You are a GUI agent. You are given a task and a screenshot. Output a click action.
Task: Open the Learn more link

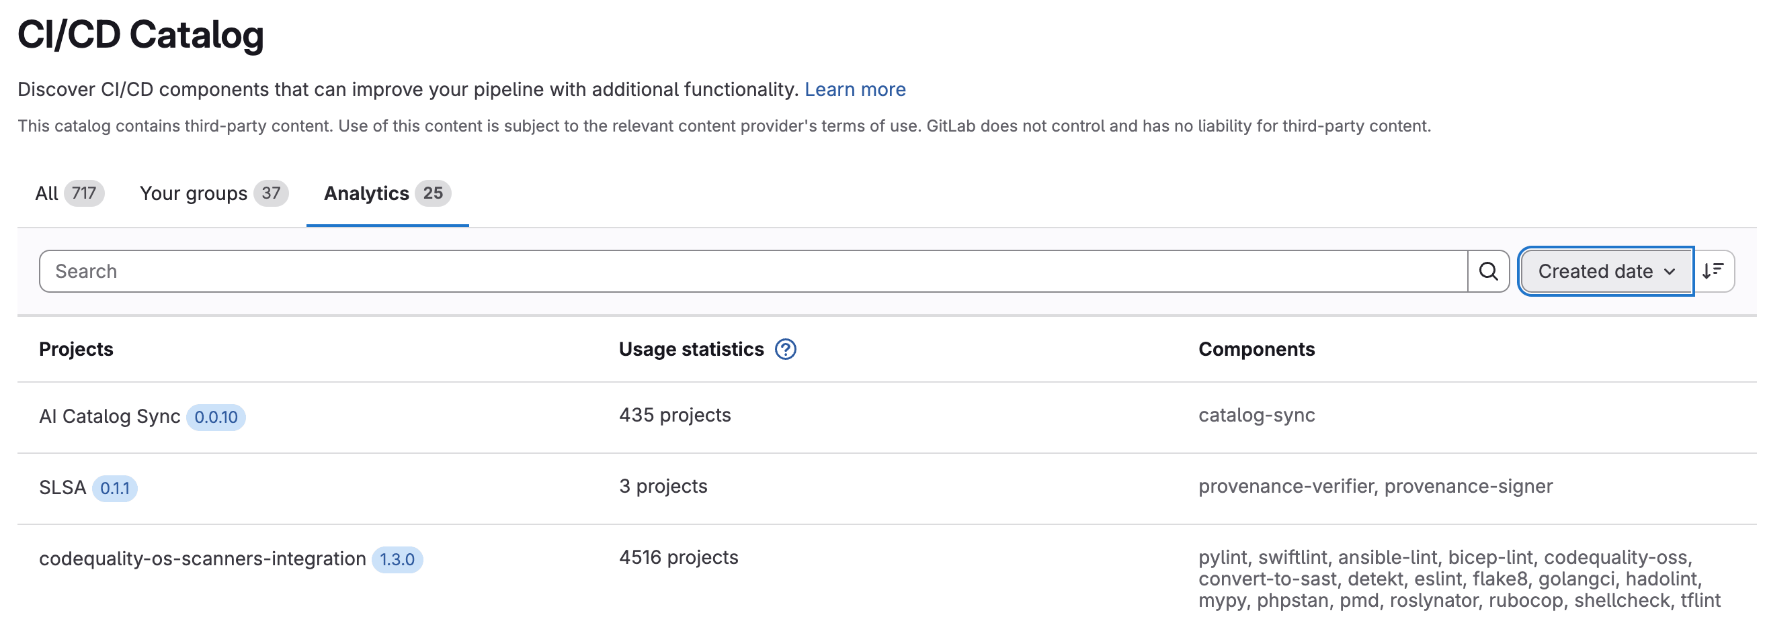[856, 89]
